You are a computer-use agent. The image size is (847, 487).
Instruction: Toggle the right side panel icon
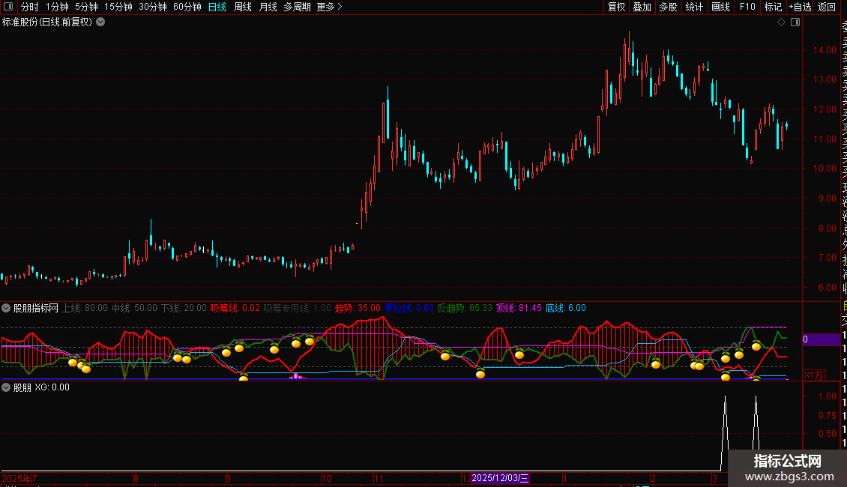795,22
